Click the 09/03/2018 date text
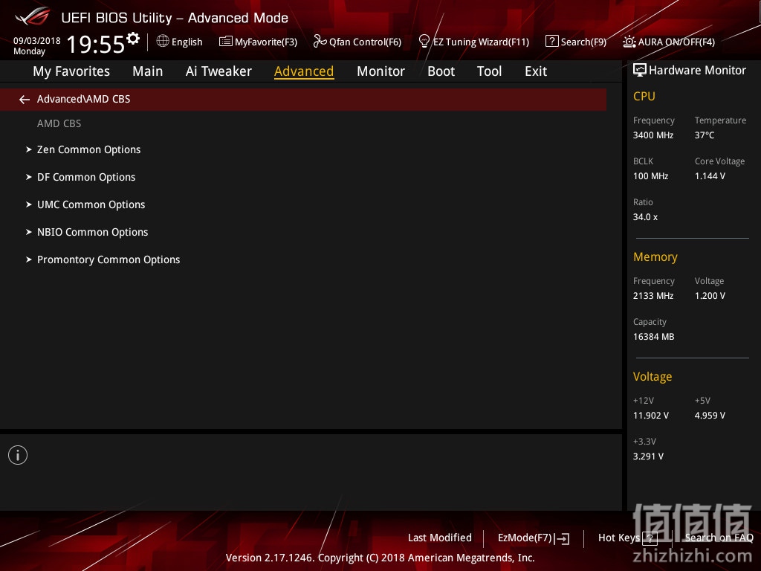 [37, 41]
